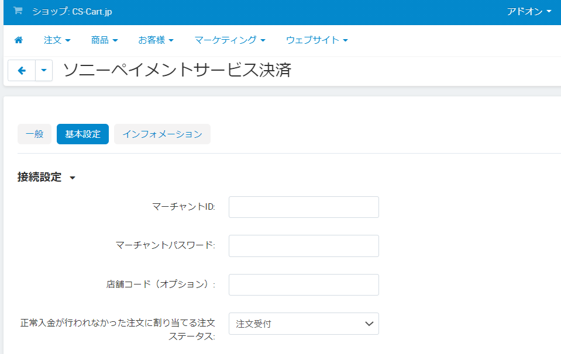Image resolution: width=561 pixels, height=354 pixels.
Task: Open the dropdown next to back arrow
Action: tap(44, 71)
